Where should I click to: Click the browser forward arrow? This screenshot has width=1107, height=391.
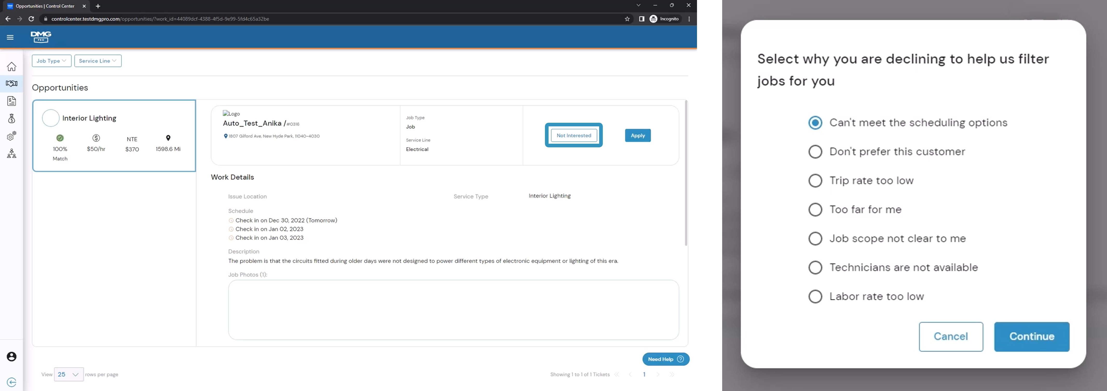click(x=19, y=19)
